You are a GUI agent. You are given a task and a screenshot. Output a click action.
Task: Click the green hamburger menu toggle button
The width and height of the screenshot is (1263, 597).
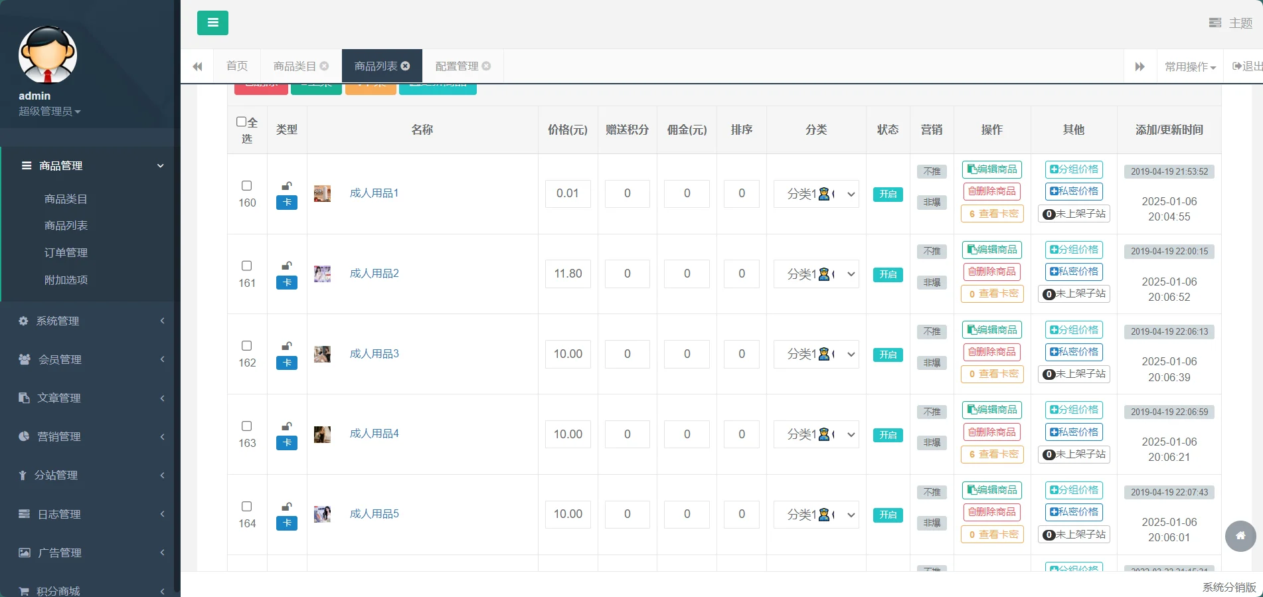(212, 23)
